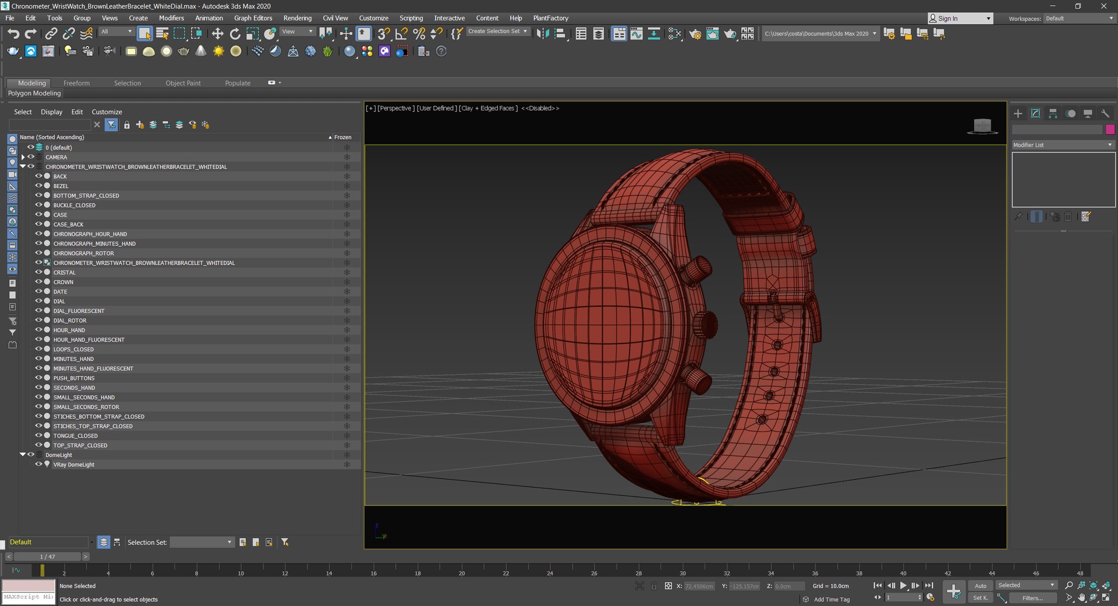
Task: Click the Play Animation button
Action: (903, 586)
